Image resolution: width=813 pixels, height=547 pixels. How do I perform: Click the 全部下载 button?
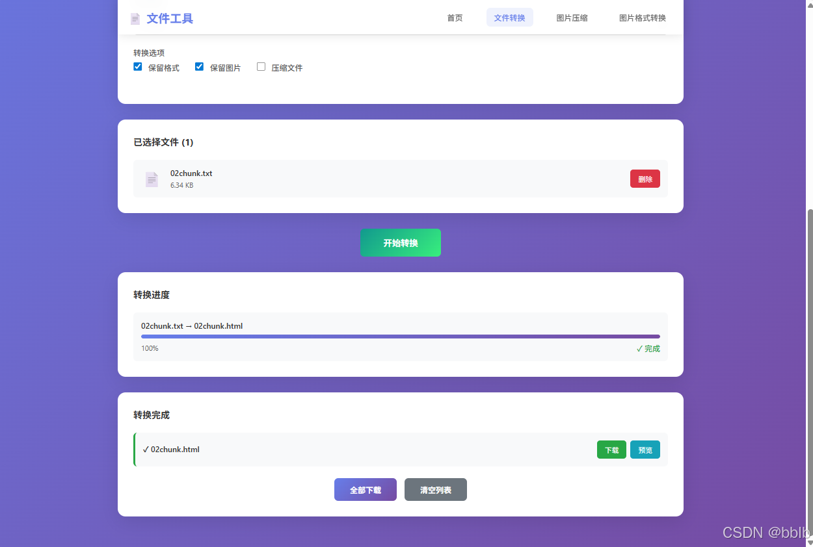[365, 489]
